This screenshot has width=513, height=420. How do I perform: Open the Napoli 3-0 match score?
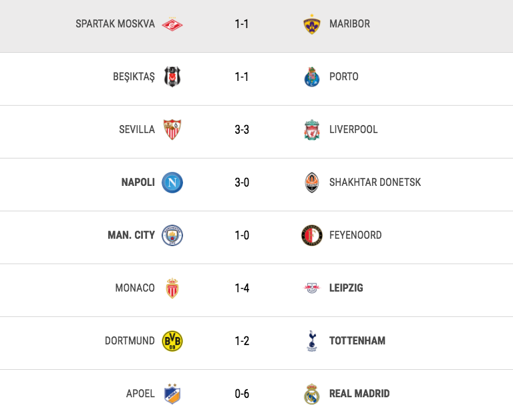point(242,183)
